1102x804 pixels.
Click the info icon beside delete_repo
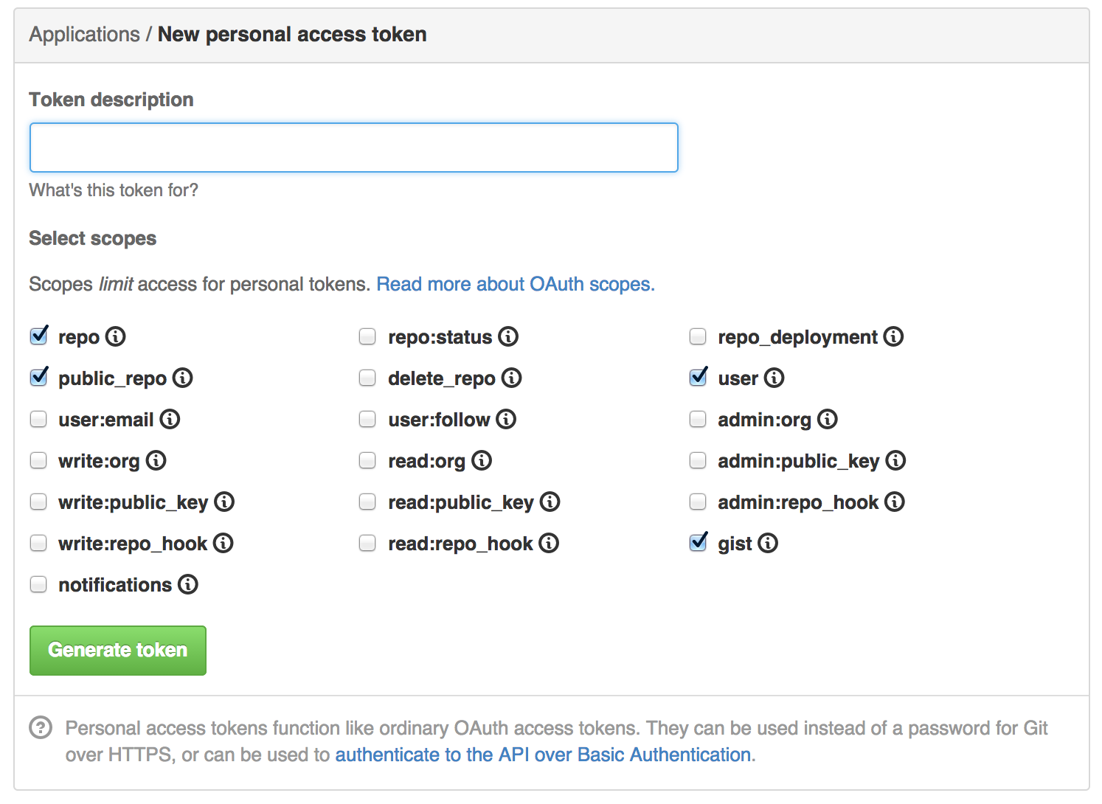pyautogui.click(x=511, y=378)
